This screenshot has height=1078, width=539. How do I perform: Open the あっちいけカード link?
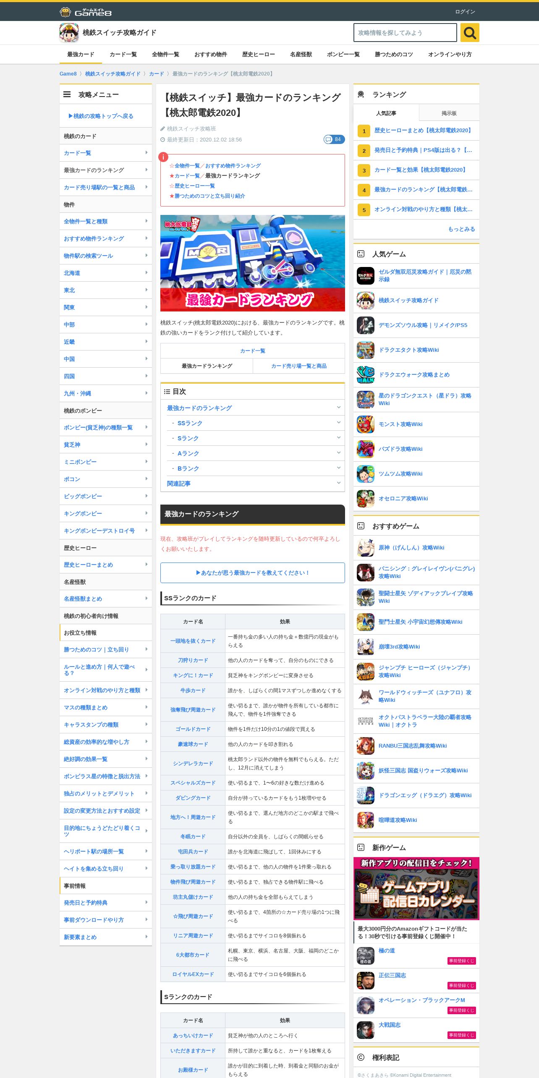tap(193, 1035)
